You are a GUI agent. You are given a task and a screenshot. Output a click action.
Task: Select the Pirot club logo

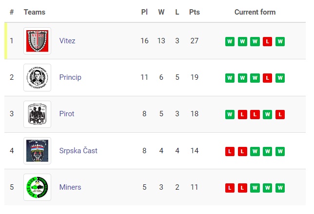(37, 114)
